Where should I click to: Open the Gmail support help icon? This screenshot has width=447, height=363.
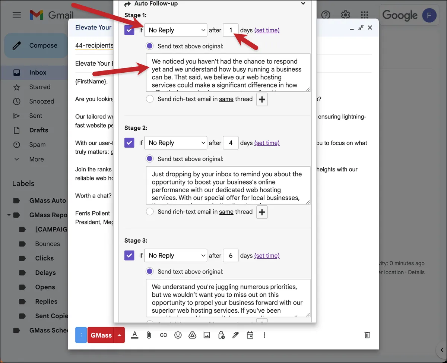(x=326, y=15)
